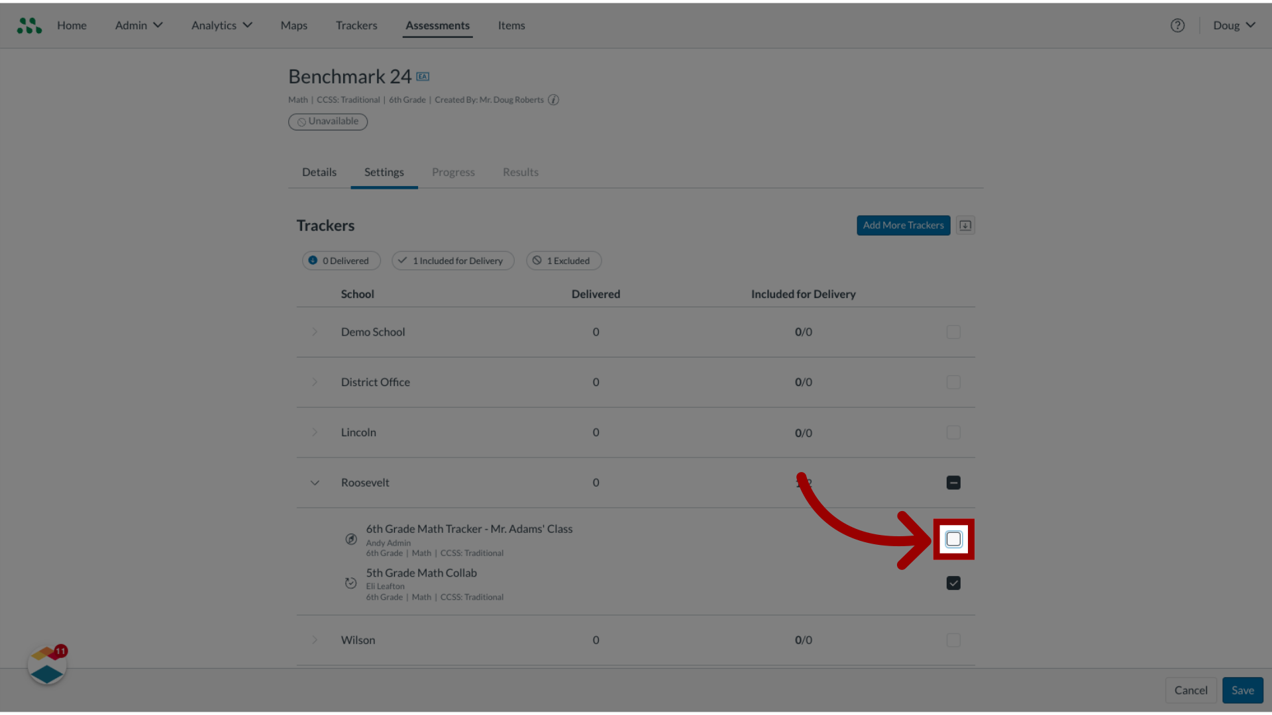Click the Add More Trackers button
This screenshot has width=1272, height=715.
click(904, 225)
